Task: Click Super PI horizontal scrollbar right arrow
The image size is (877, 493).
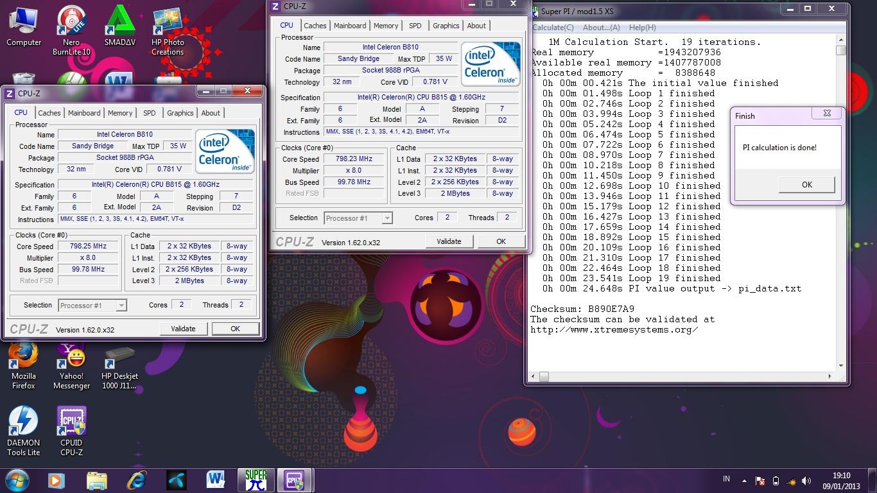Action: pos(831,377)
